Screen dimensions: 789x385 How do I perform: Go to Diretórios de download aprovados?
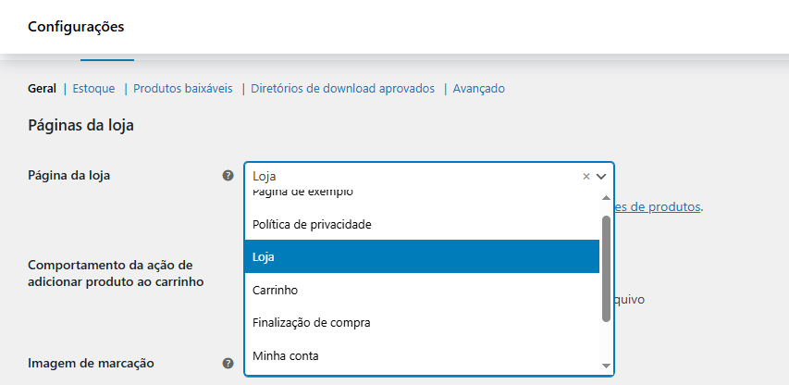[x=342, y=89]
